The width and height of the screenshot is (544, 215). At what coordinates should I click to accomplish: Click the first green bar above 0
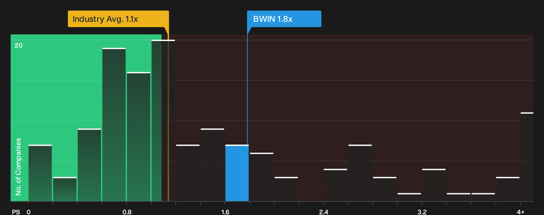point(40,173)
